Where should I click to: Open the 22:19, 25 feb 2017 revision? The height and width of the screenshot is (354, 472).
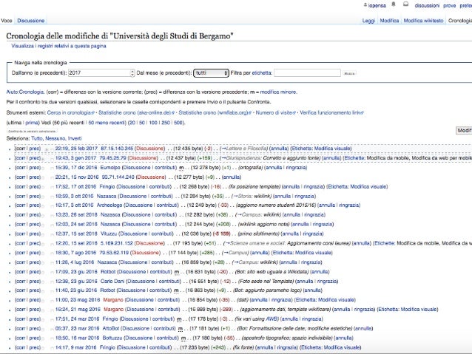pos(76,149)
